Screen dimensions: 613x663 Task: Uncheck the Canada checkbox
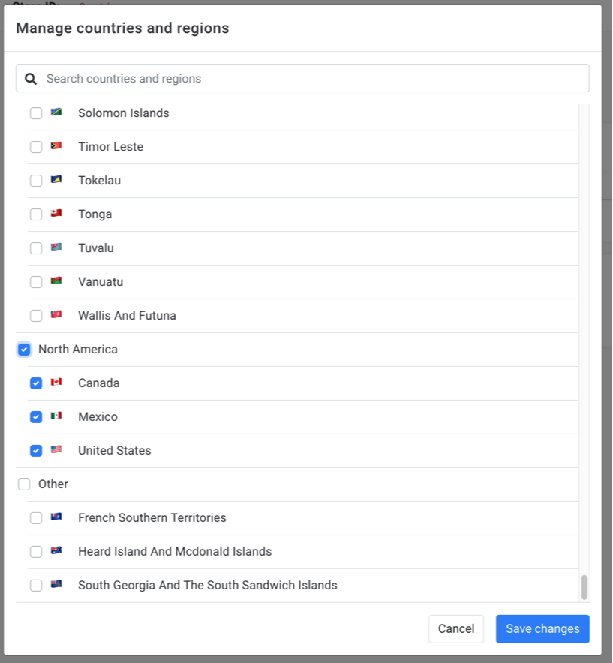[36, 383]
